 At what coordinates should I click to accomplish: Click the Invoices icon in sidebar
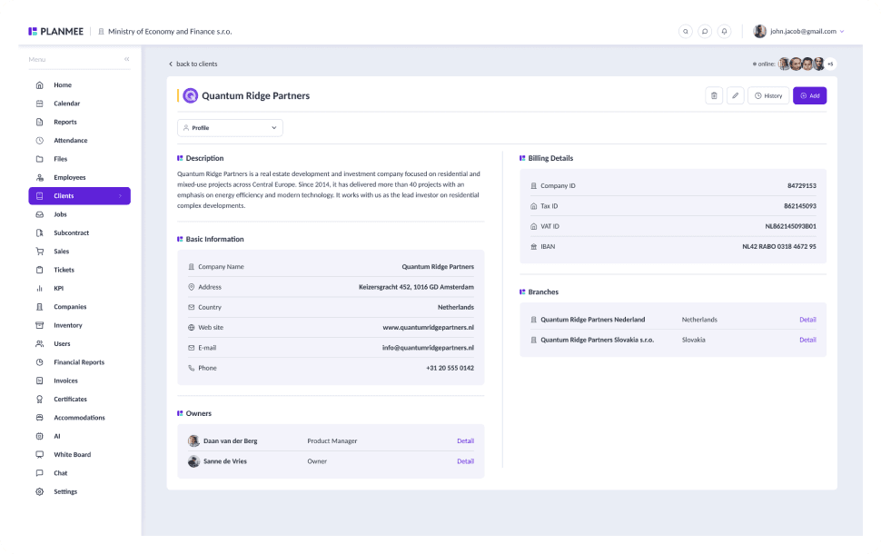39,381
